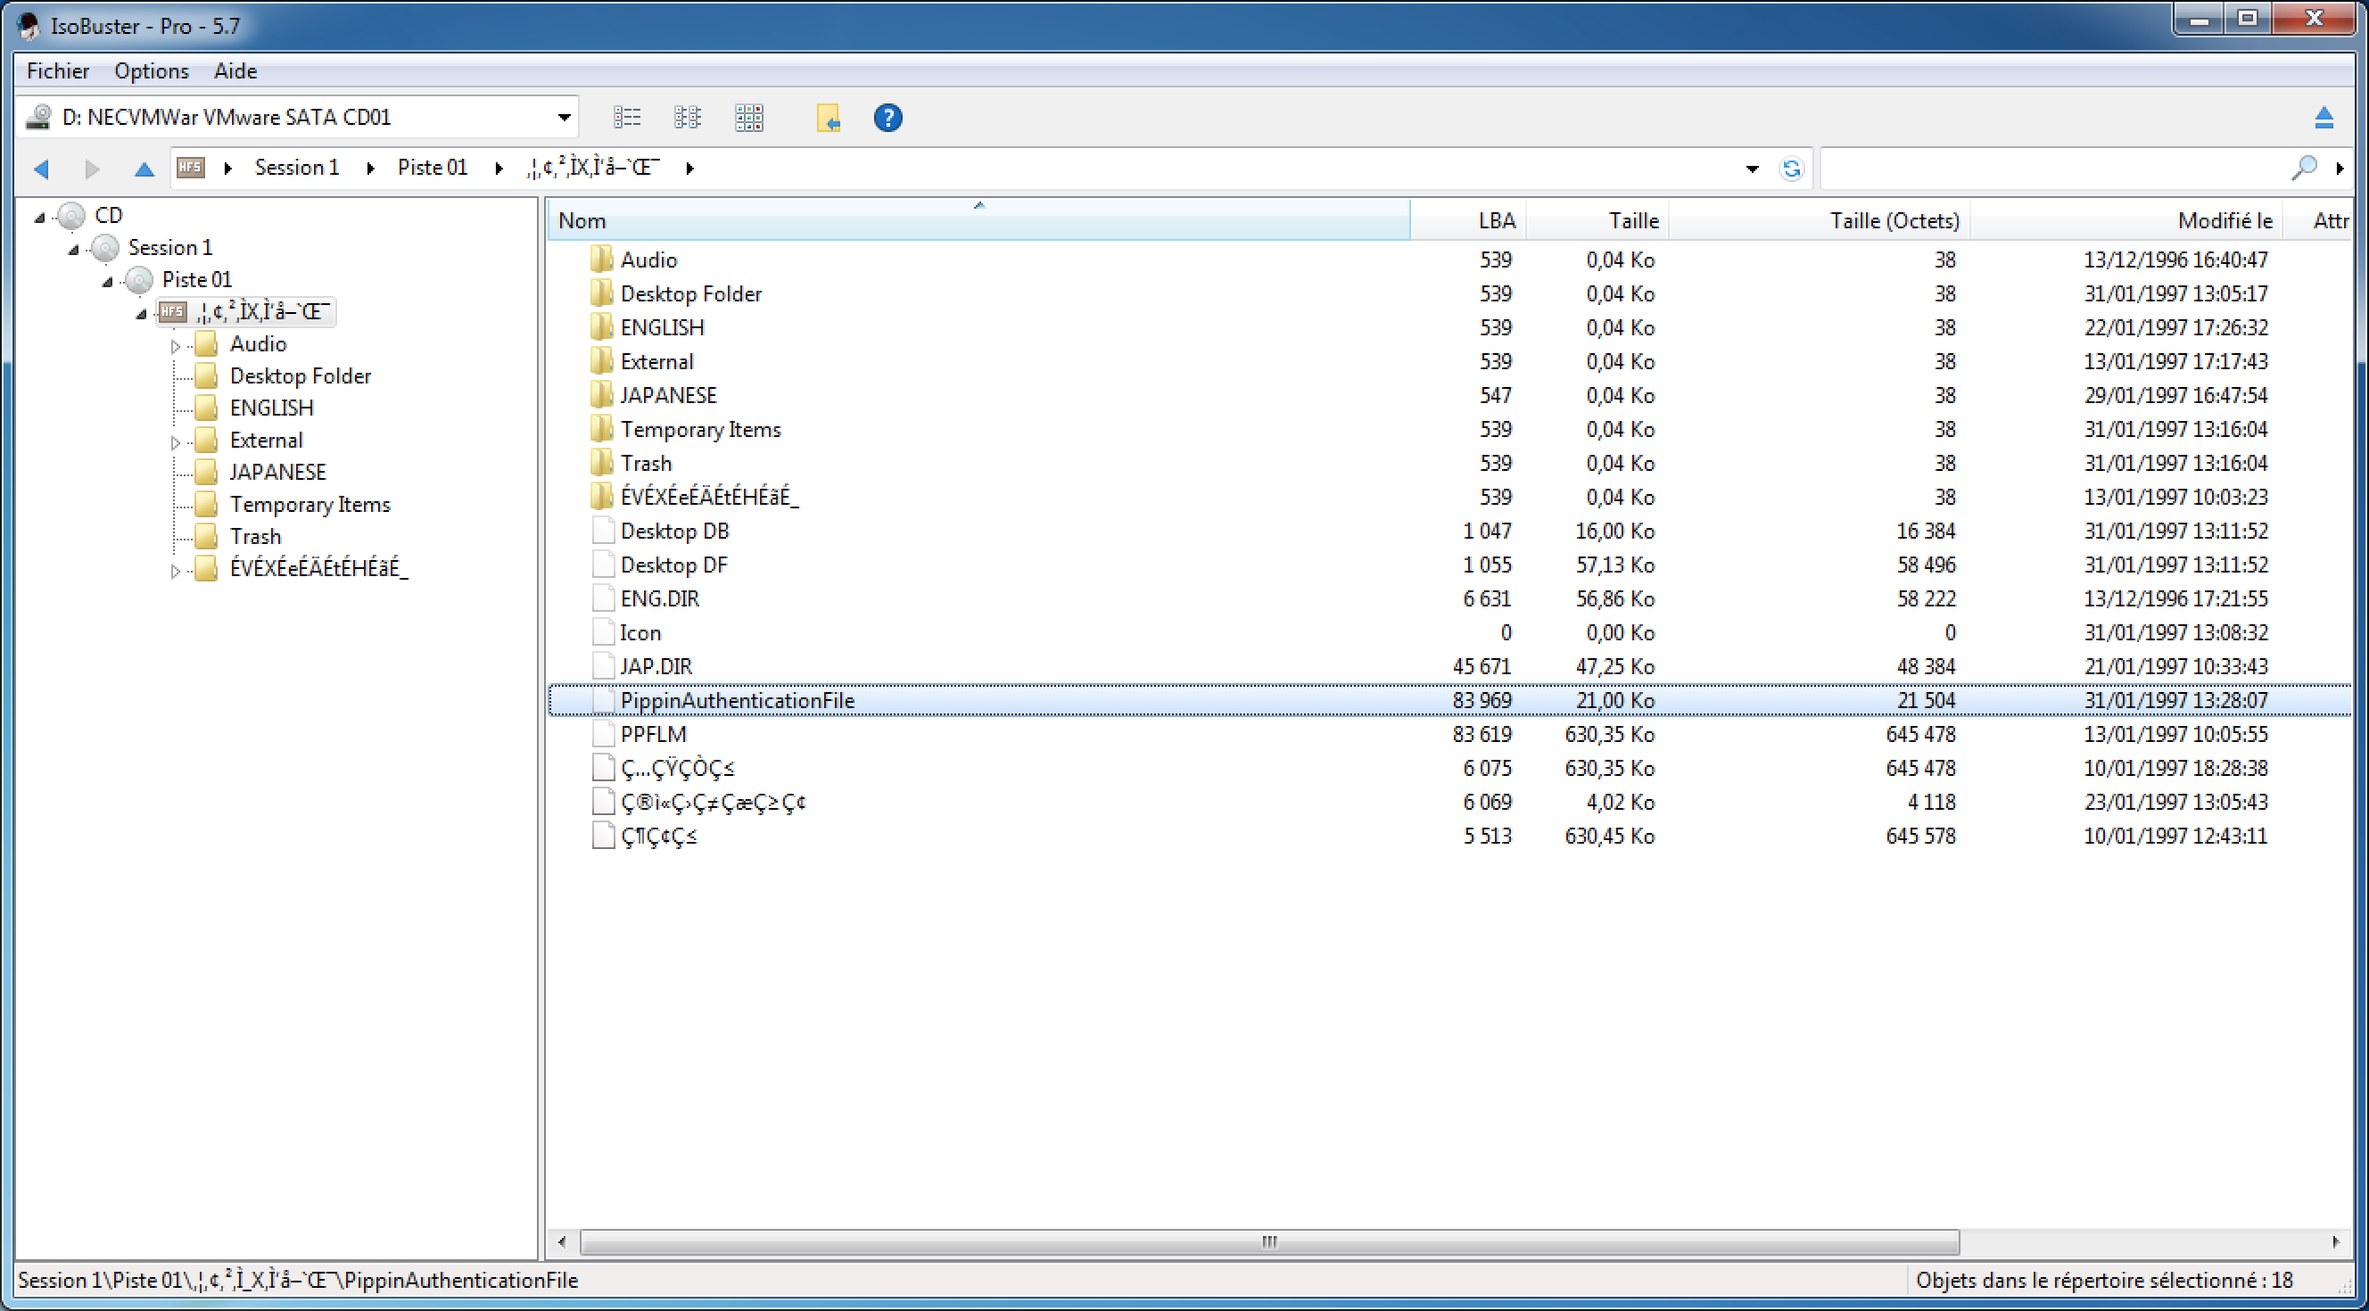Click the ENG.DIR file icon
The image size is (2369, 1311).
(x=603, y=598)
